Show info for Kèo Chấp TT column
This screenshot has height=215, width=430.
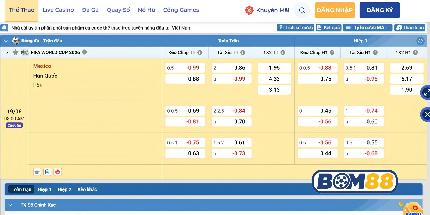coord(200,53)
